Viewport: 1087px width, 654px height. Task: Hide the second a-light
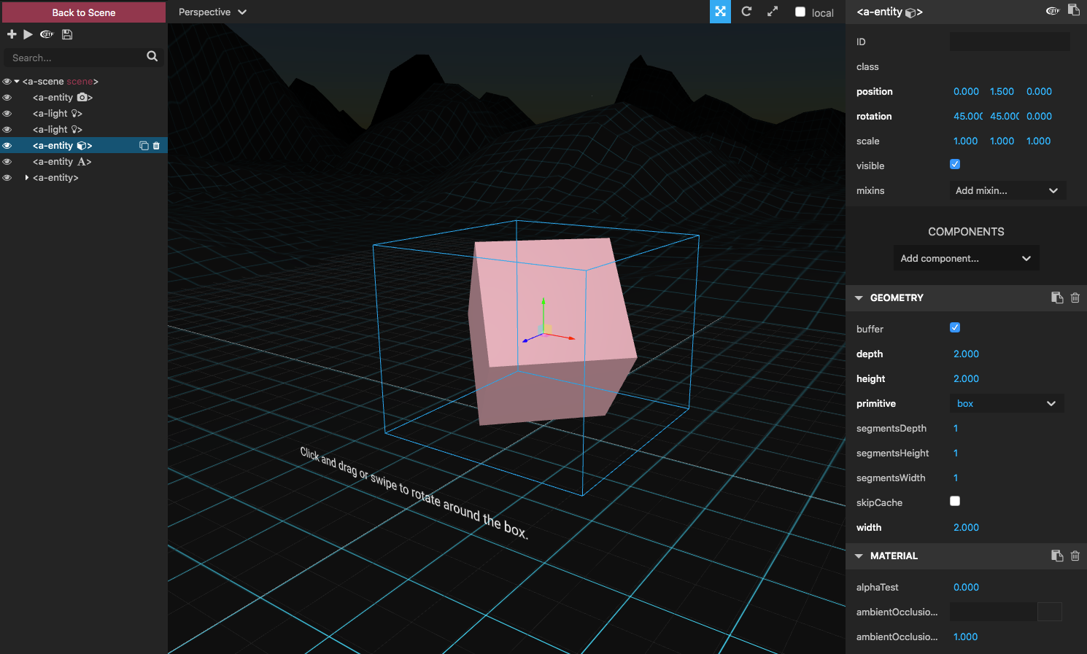[x=7, y=130]
